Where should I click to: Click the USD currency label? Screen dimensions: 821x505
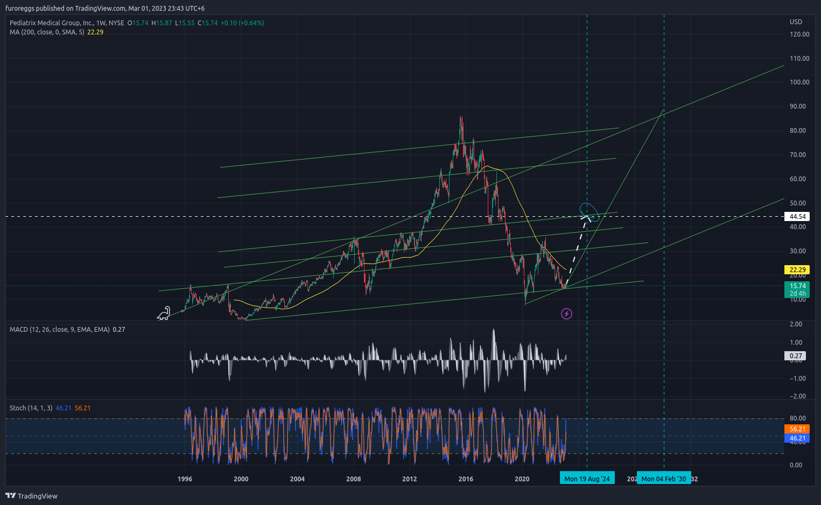[x=796, y=22]
